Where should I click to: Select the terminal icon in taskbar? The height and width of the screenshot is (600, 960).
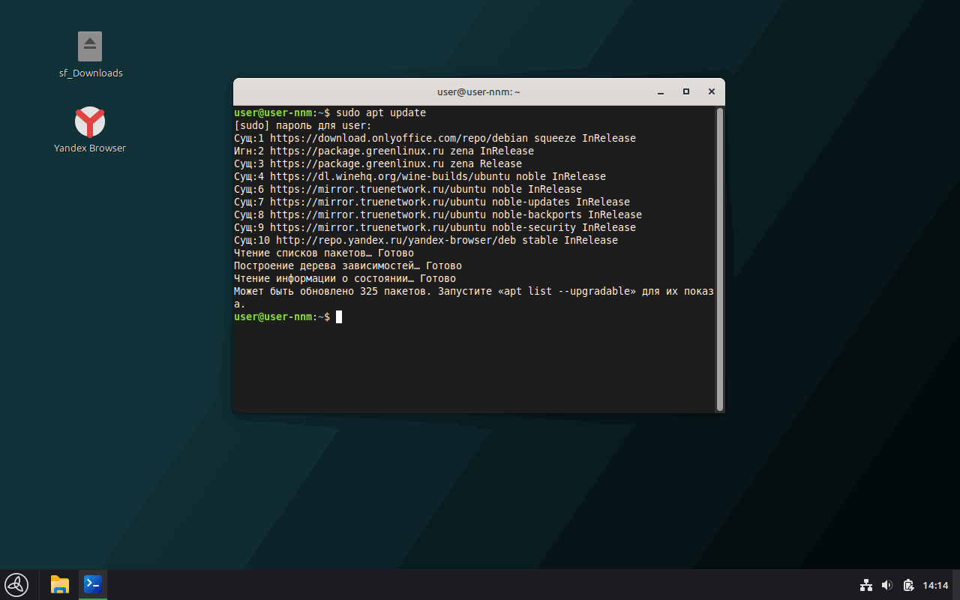tap(93, 584)
